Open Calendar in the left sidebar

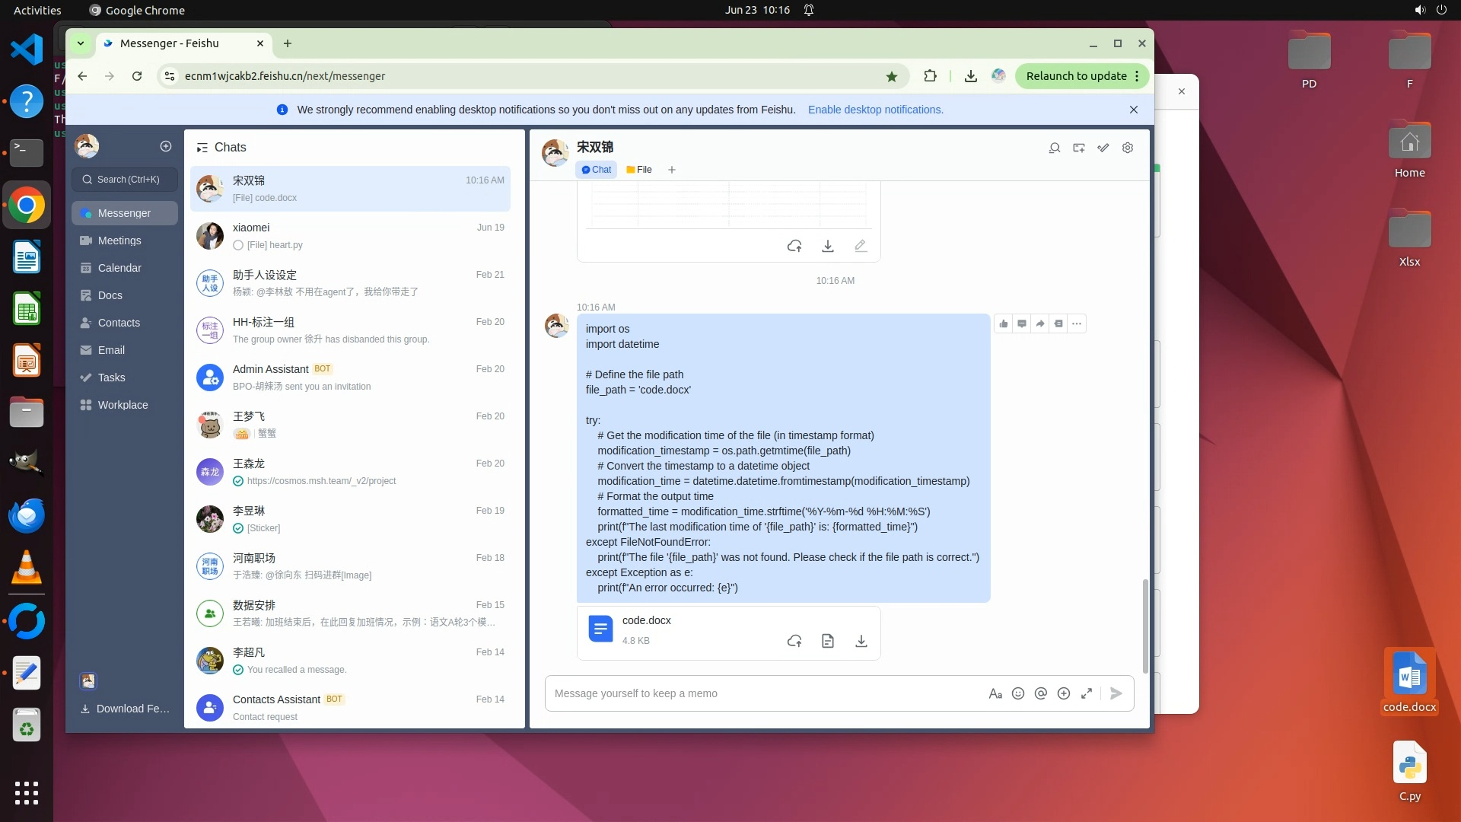(119, 268)
